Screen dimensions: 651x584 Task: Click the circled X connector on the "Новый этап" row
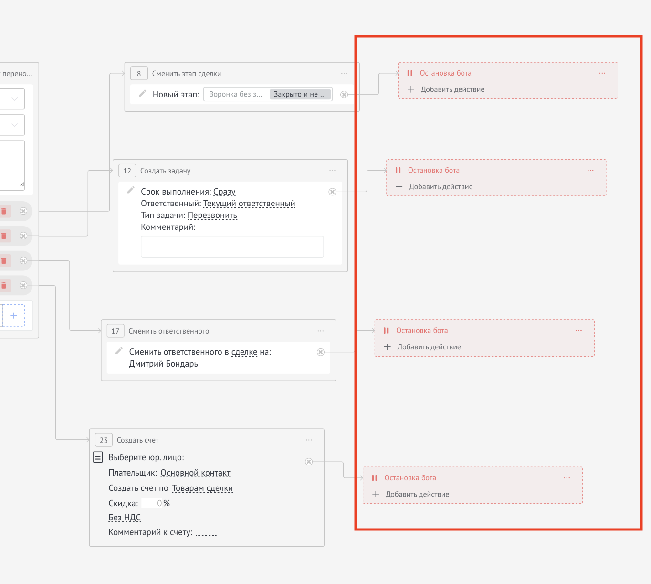tap(344, 95)
